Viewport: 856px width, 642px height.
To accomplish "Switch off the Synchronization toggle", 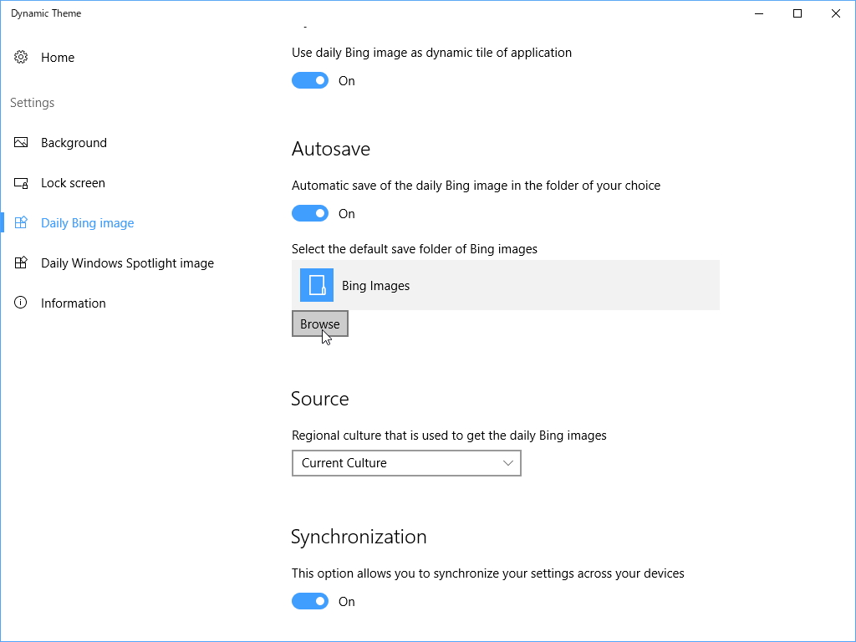I will click(310, 602).
